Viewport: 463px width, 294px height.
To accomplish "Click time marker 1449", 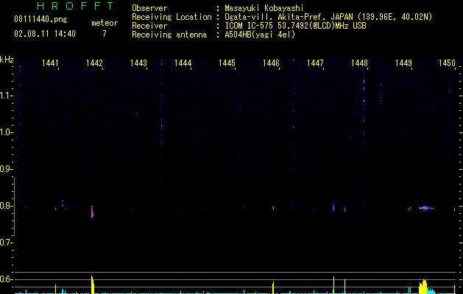I will click(403, 63).
